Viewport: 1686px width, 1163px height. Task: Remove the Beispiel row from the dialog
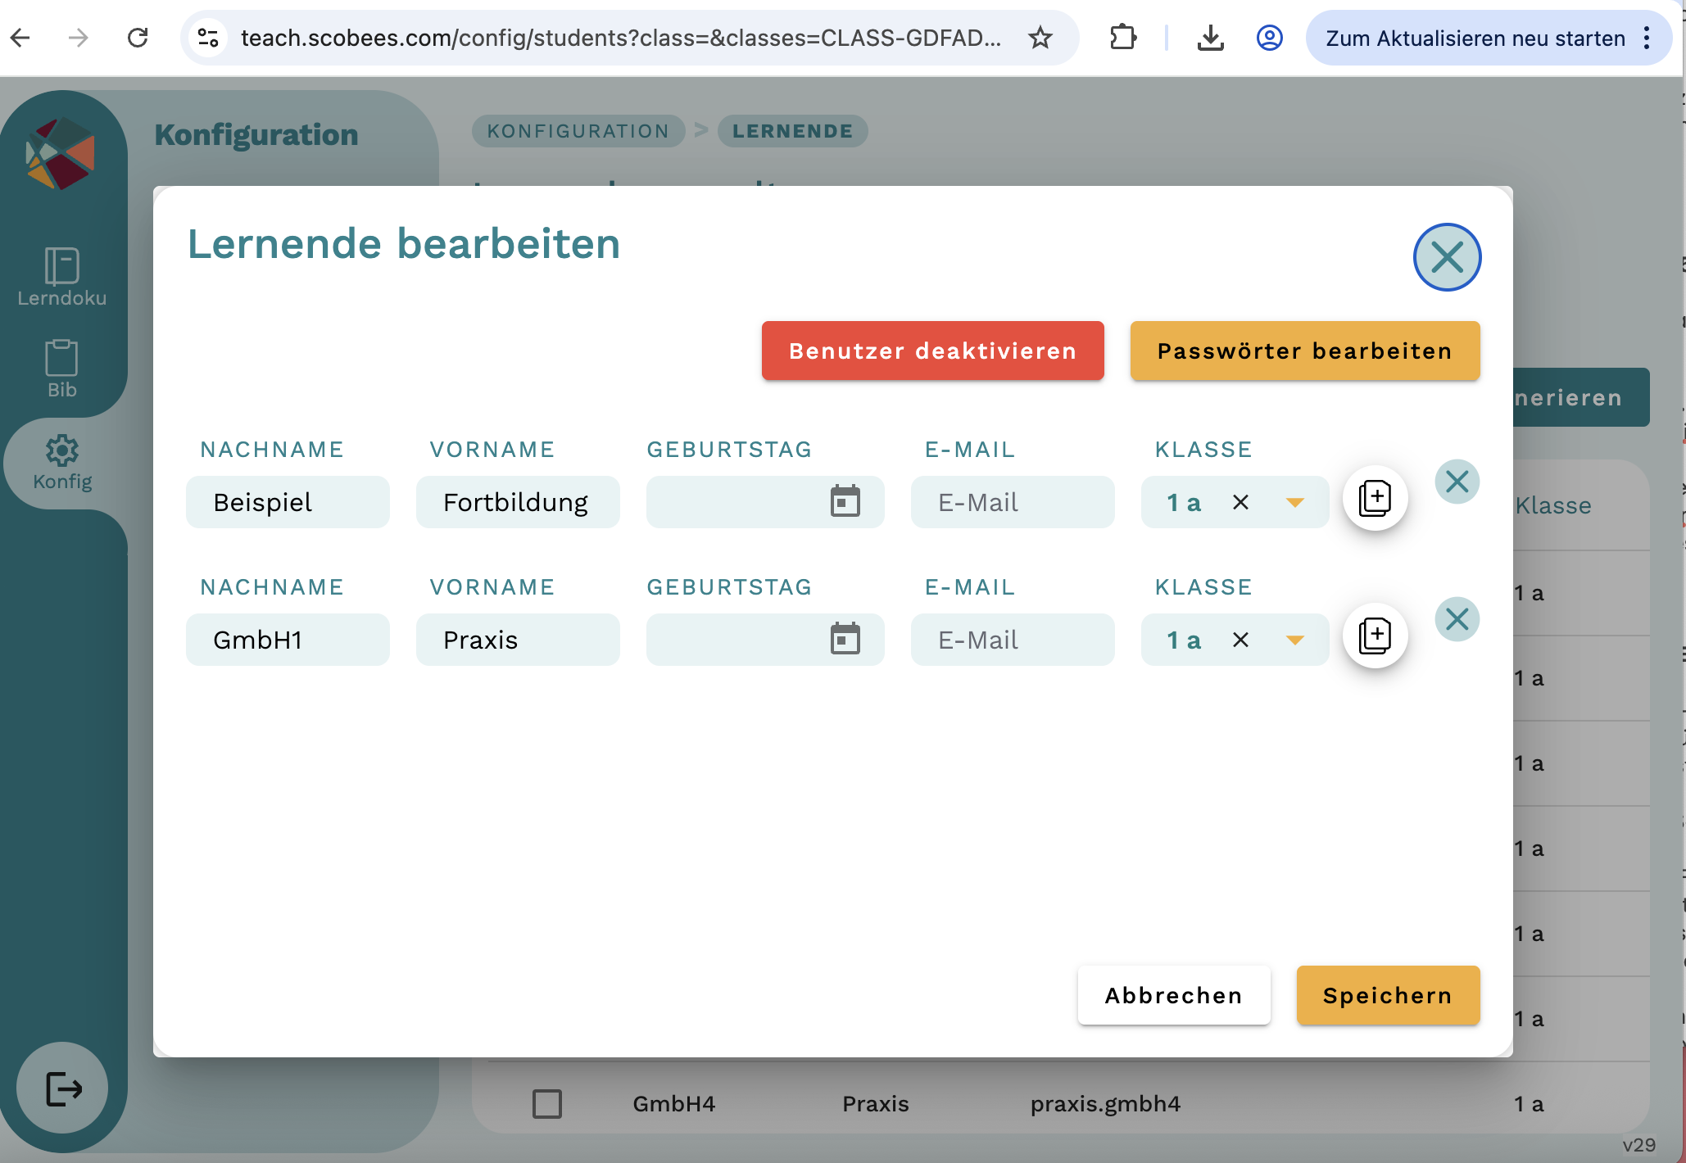point(1457,481)
